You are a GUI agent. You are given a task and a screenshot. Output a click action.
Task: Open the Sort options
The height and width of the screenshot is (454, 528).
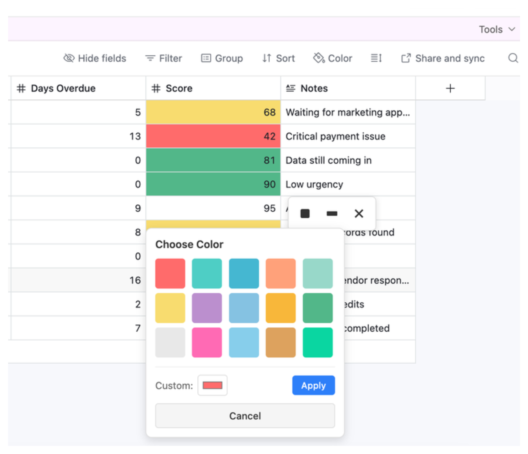[266, 58]
